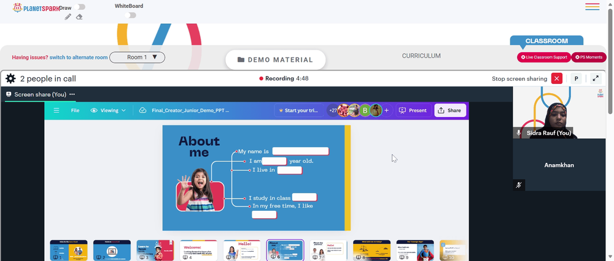Click the Canva Share button
Viewport: 614px width, 261px height.
(x=450, y=110)
